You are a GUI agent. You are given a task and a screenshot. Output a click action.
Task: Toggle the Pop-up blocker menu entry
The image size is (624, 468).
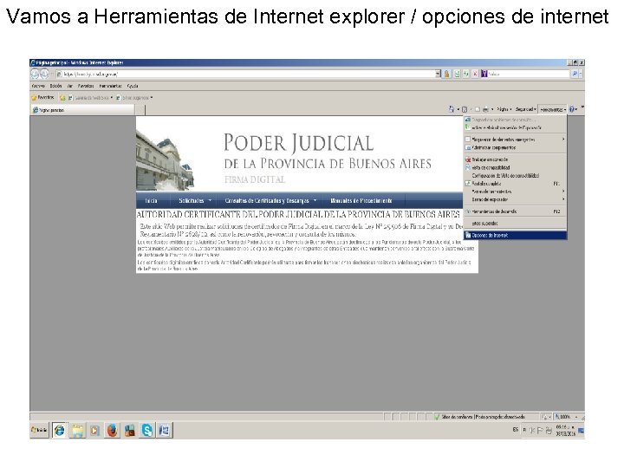tap(516, 140)
